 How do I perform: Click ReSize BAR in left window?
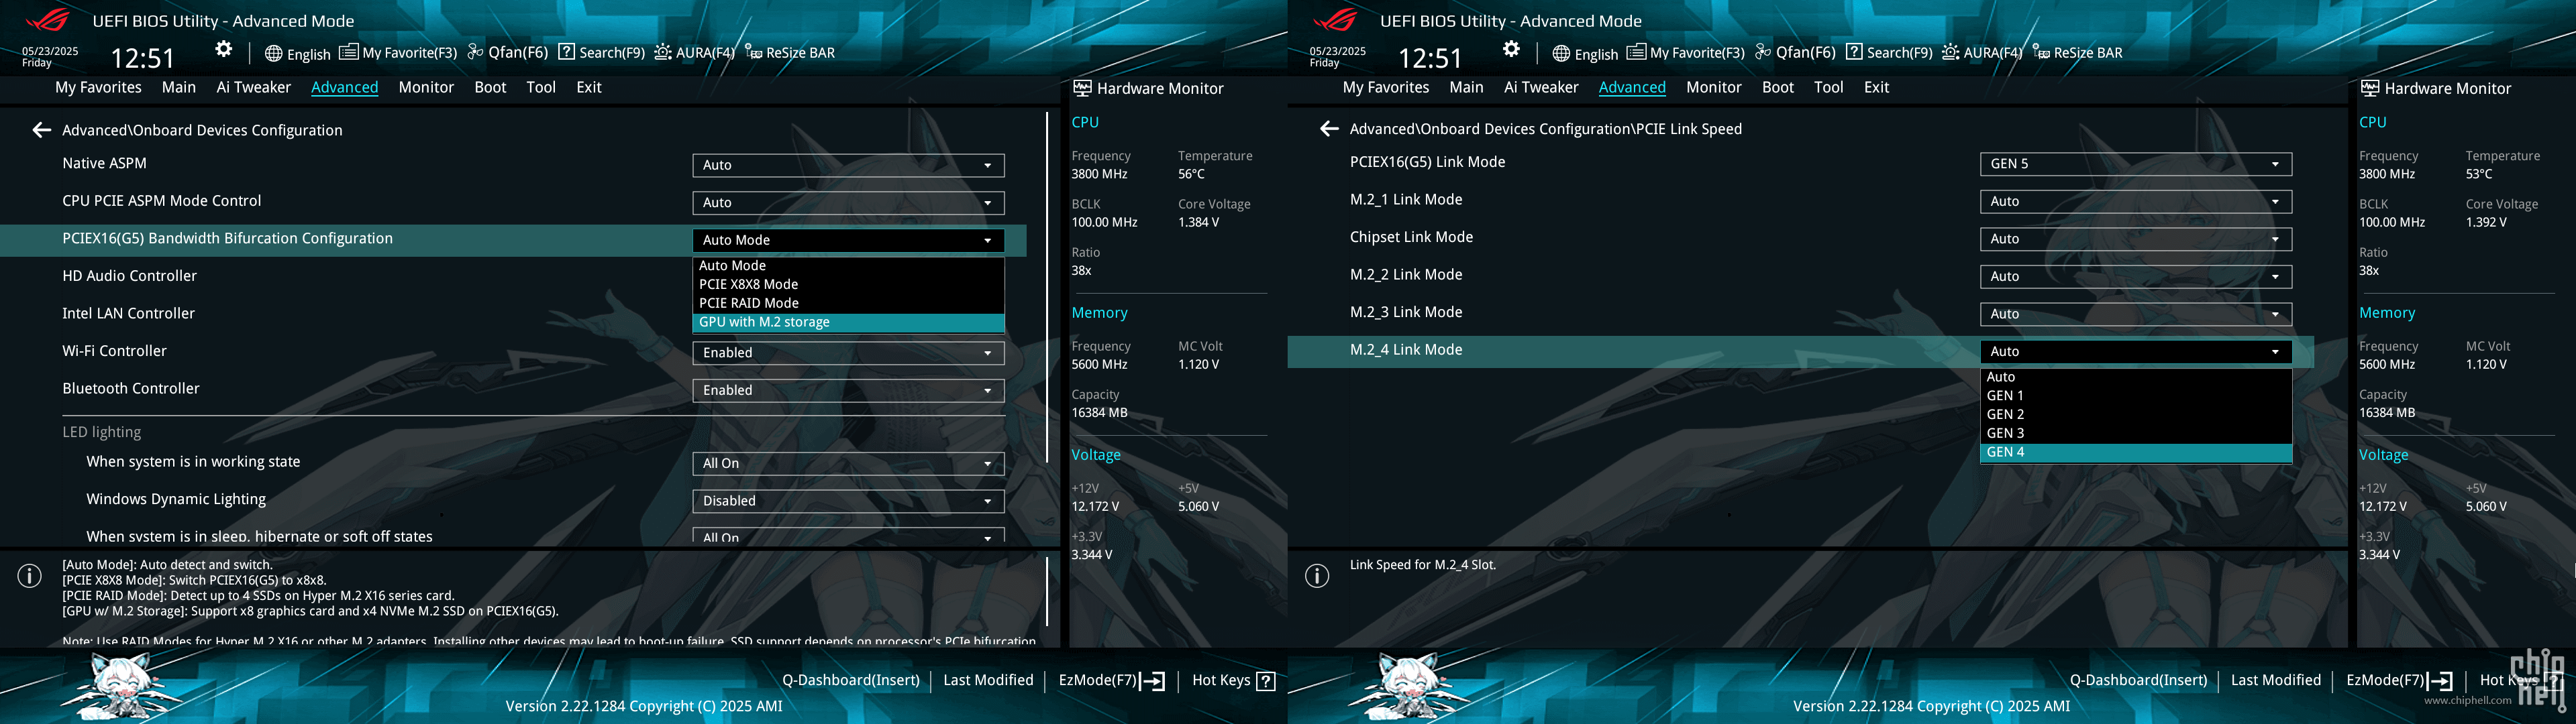[790, 53]
